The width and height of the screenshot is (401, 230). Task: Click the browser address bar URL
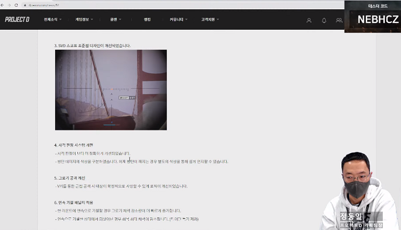[46, 5]
